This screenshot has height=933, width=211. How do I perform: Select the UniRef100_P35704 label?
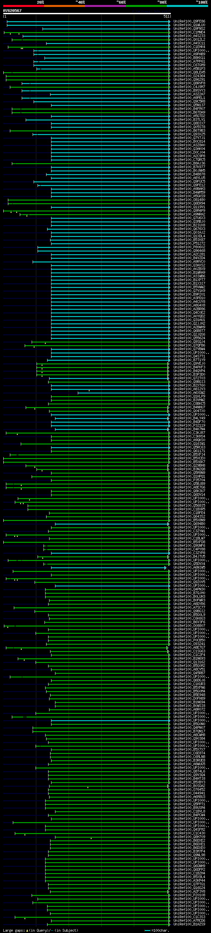[189, 480]
